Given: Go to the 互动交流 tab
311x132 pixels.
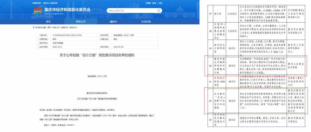Looking at the screenshot, I should [x=146, y=21].
